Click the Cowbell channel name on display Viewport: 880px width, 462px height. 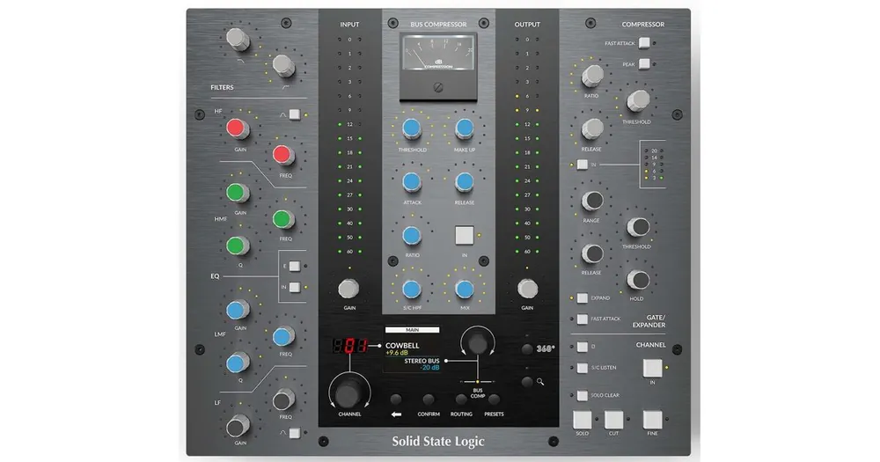(x=402, y=345)
